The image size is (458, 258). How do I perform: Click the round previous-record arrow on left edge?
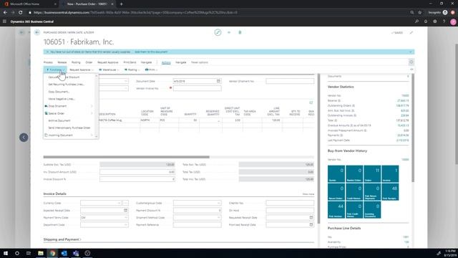24,138
